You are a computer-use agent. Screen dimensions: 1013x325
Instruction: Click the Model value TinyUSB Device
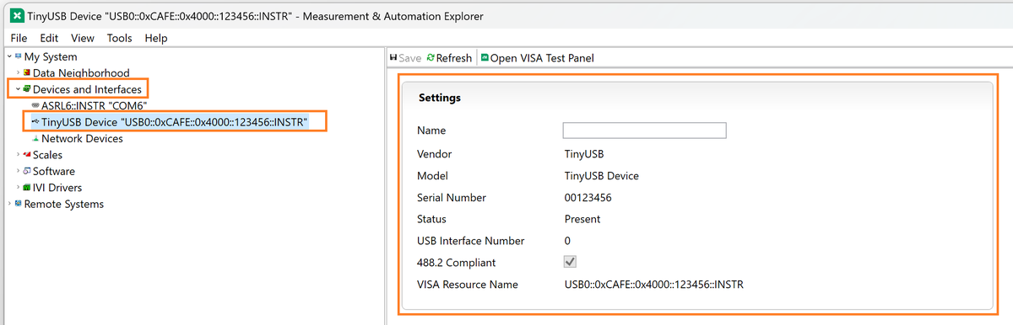click(601, 176)
